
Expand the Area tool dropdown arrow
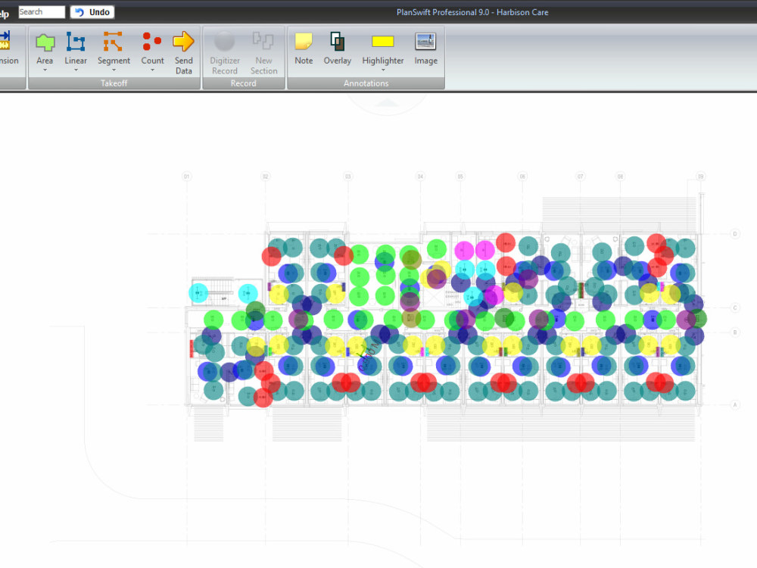tap(45, 70)
